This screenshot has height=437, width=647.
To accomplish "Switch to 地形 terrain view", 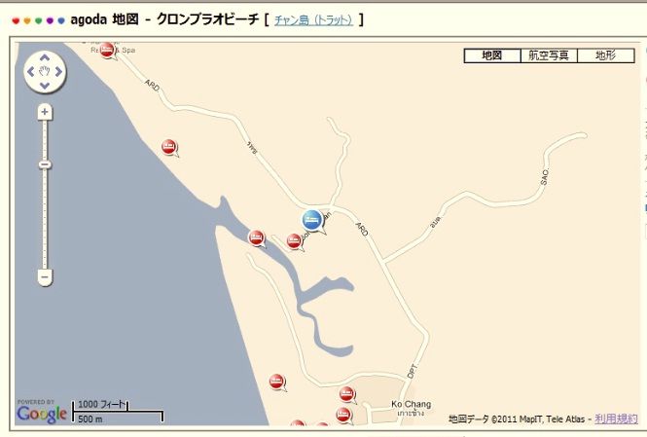I will [606, 55].
